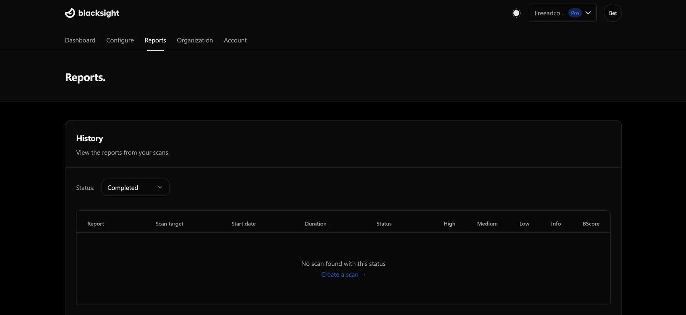Click the Scan target column header
Image resolution: width=686 pixels, height=315 pixels.
pos(169,224)
